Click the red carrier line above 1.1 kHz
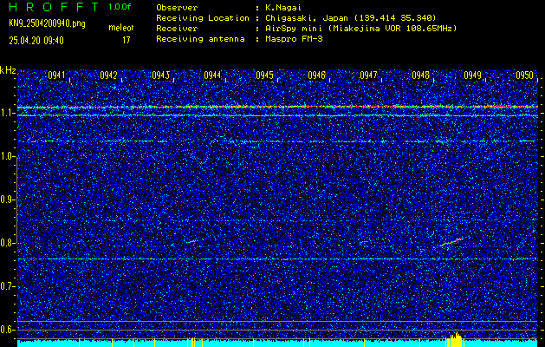Image resolution: width=545 pixels, height=347 pixels. click(x=277, y=107)
